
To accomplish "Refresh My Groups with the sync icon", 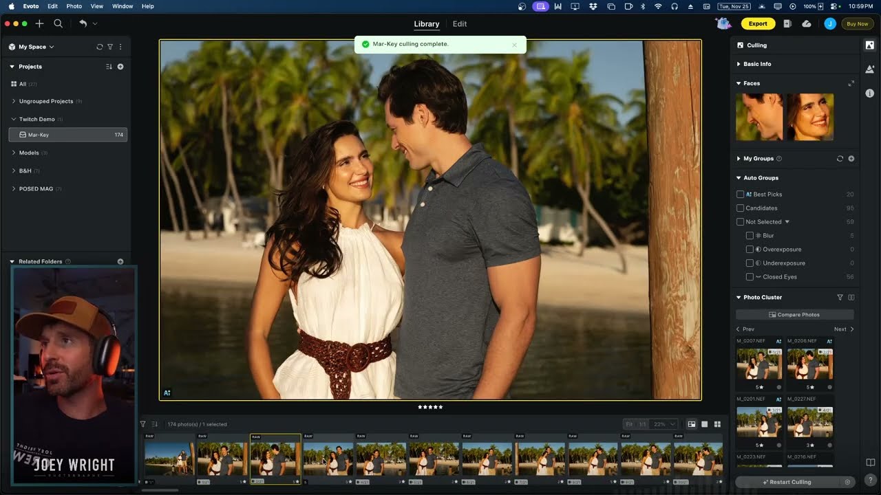I will click(x=840, y=159).
